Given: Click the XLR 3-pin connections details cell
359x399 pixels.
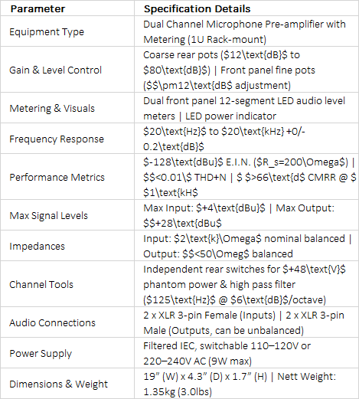Looking at the screenshot, I should 246,322.
